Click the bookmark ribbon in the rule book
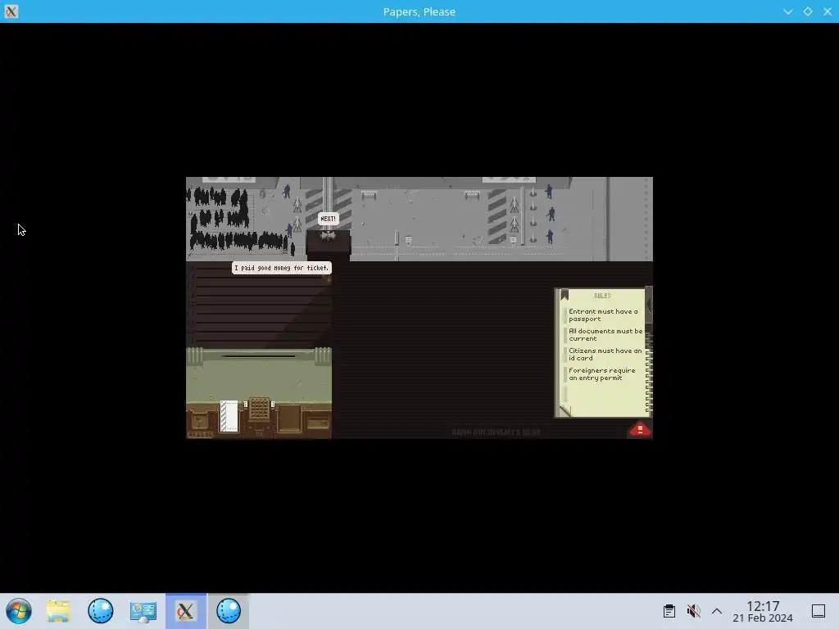This screenshot has width=839, height=629. [565, 295]
